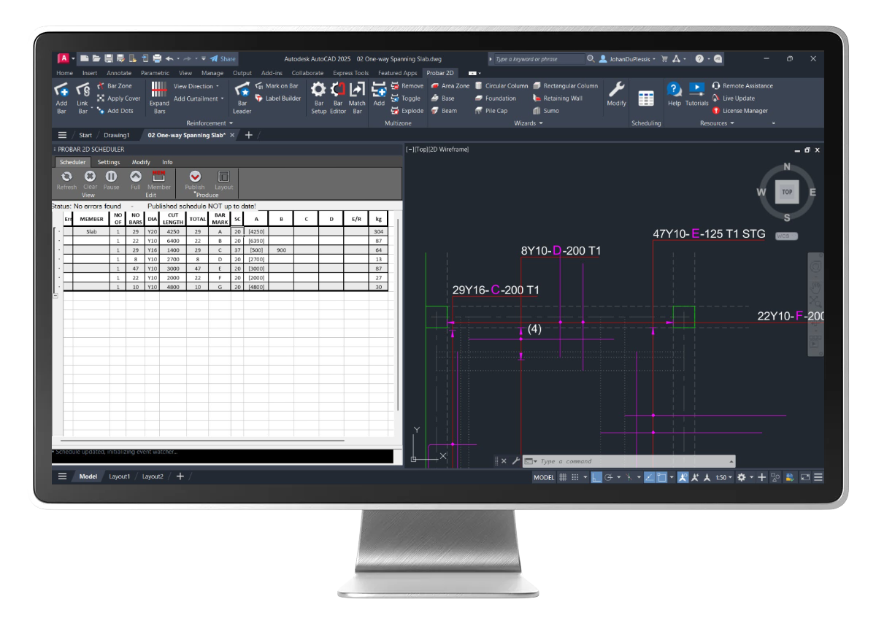Image resolution: width=876 pixels, height=618 pixels.
Task: Launch the Bar Editor
Action: point(337,97)
